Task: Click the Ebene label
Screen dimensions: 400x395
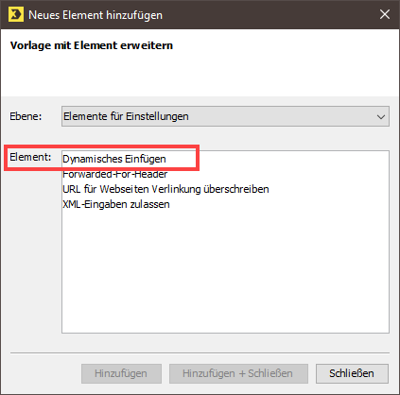Action: tap(26, 116)
